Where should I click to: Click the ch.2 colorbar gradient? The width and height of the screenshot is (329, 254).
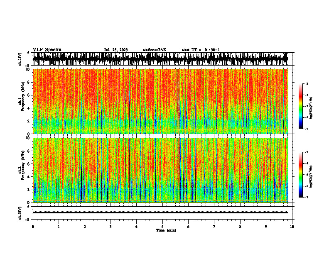coord(301,175)
